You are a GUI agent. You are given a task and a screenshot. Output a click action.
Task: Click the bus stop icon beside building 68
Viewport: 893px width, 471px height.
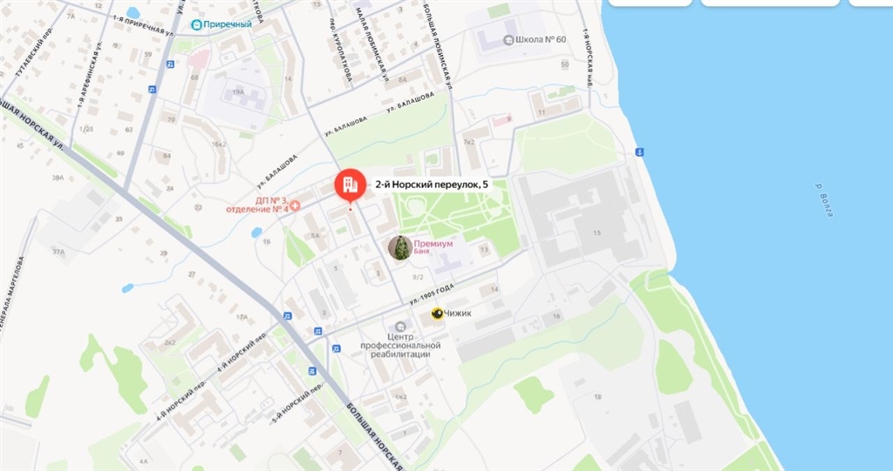[170, 64]
